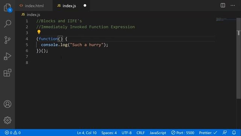This screenshot has width=241, height=136.
Task: Select encoding via UTF-8 status item
Action: tap(127, 133)
